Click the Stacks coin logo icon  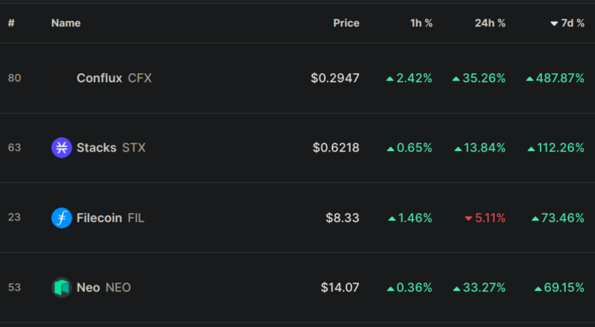pyautogui.click(x=61, y=147)
